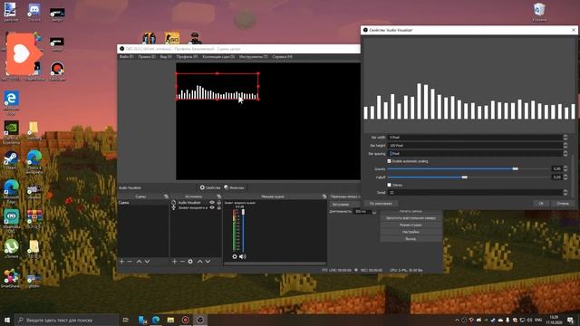Click into the Detail input field
The height and width of the screenshot is (326, 580).
click(x=475, y=192)
